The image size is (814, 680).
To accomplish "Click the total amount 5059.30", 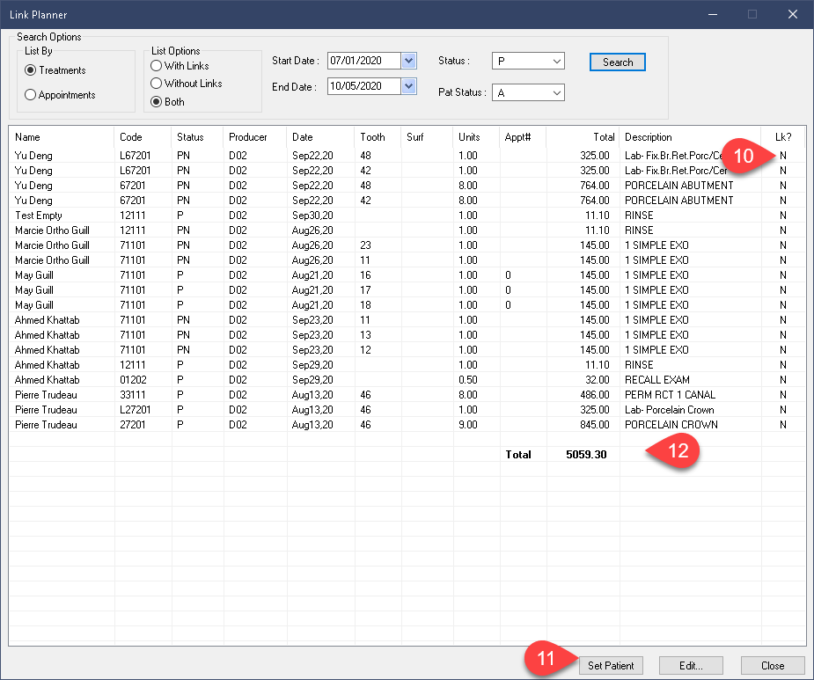I will point(586,455).
